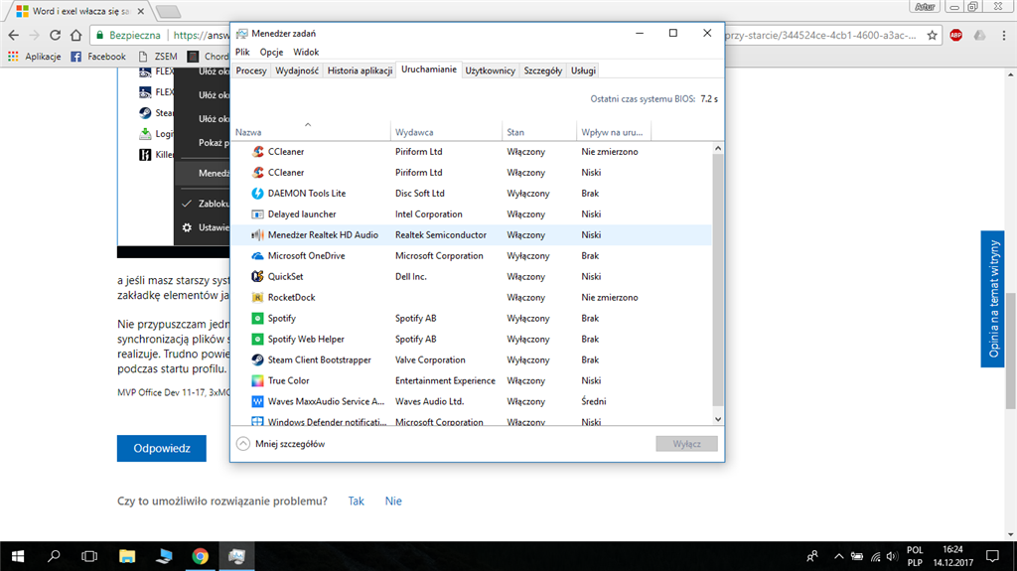Open Aplikacje bookmarks shortcut
1017x571 pixels.
35,57
